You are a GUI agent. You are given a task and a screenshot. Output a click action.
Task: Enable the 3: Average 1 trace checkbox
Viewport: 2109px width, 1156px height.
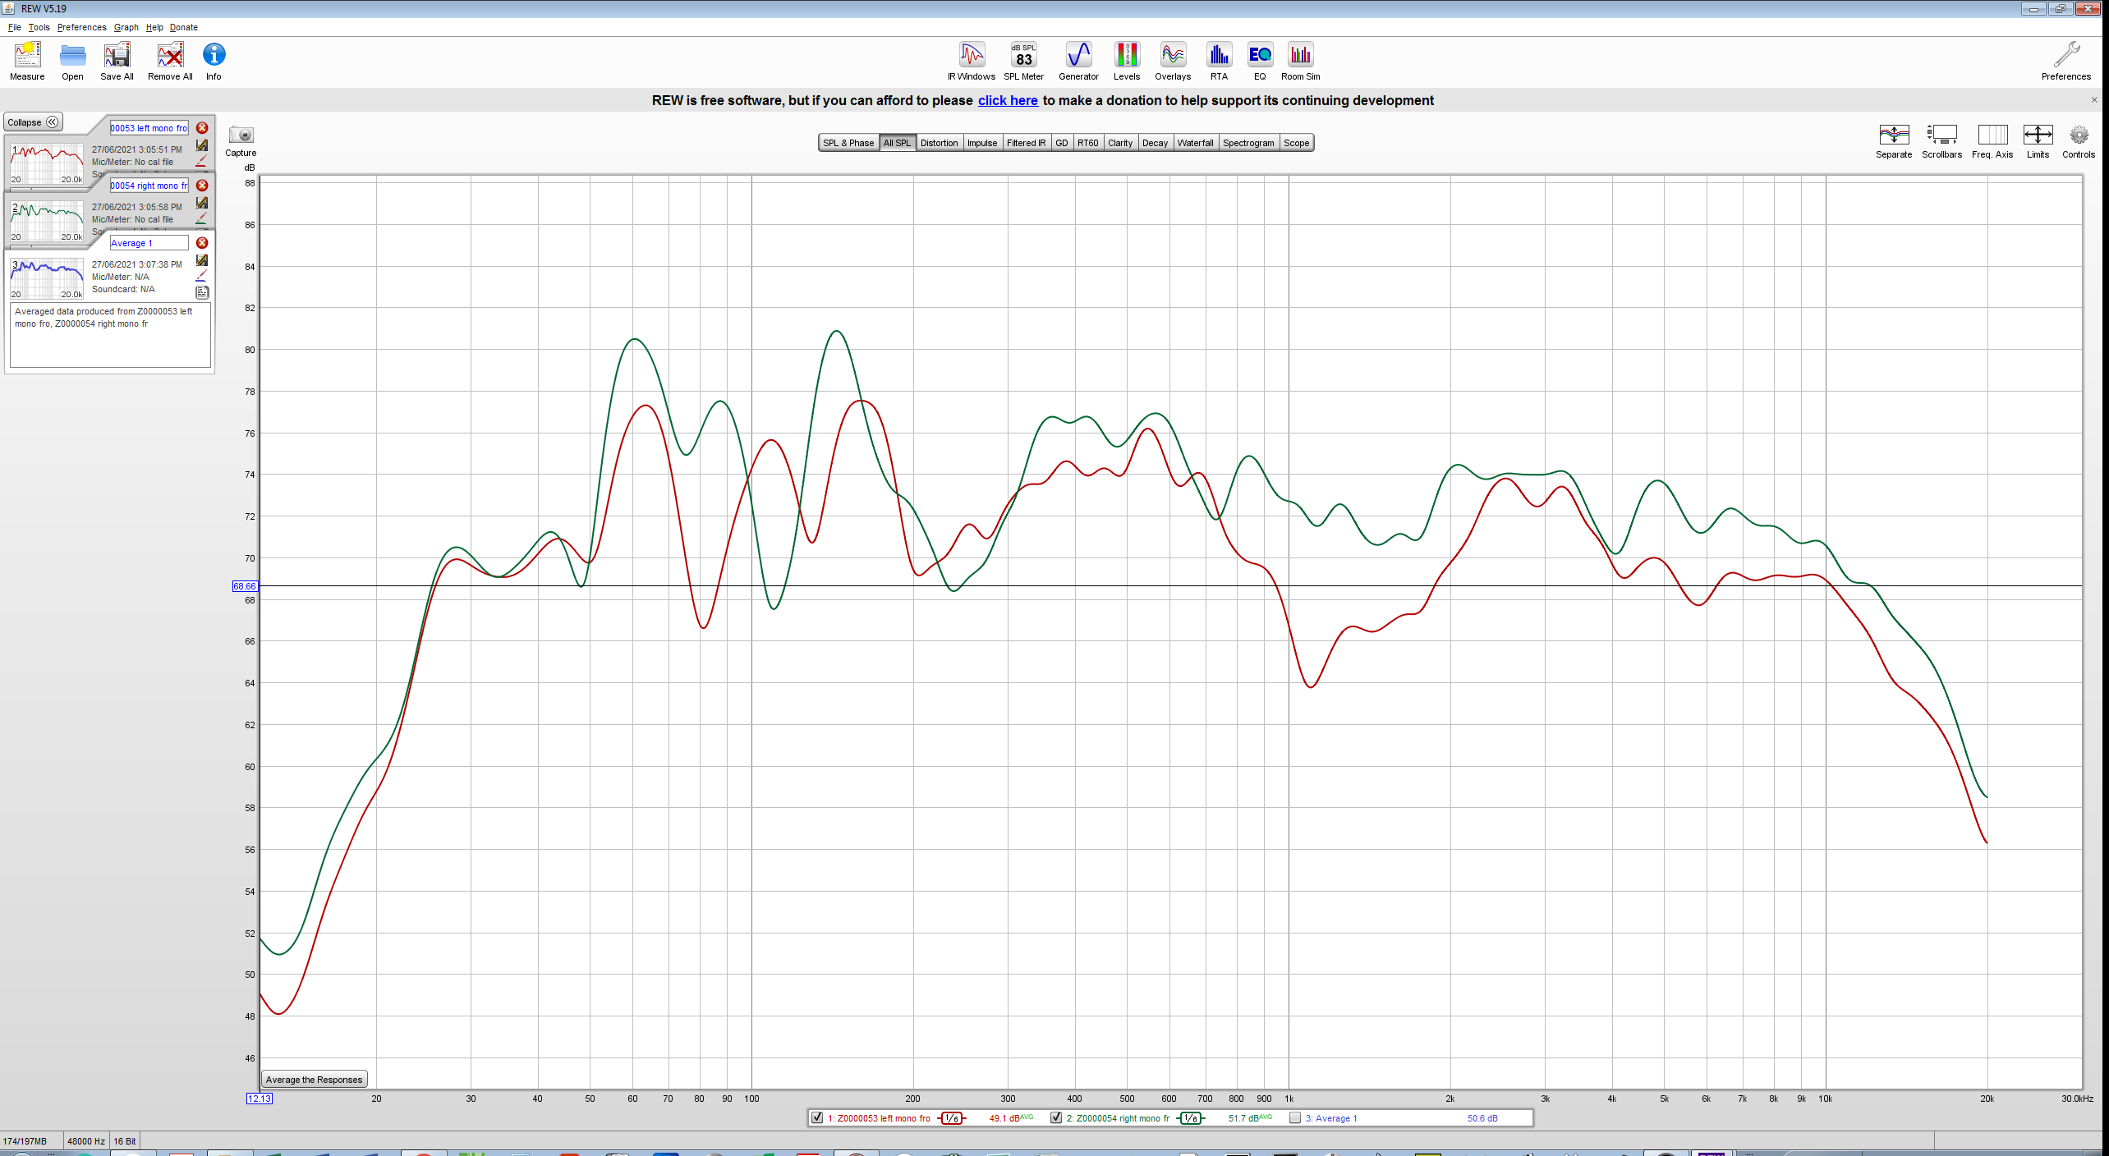pos(1295,1117)
